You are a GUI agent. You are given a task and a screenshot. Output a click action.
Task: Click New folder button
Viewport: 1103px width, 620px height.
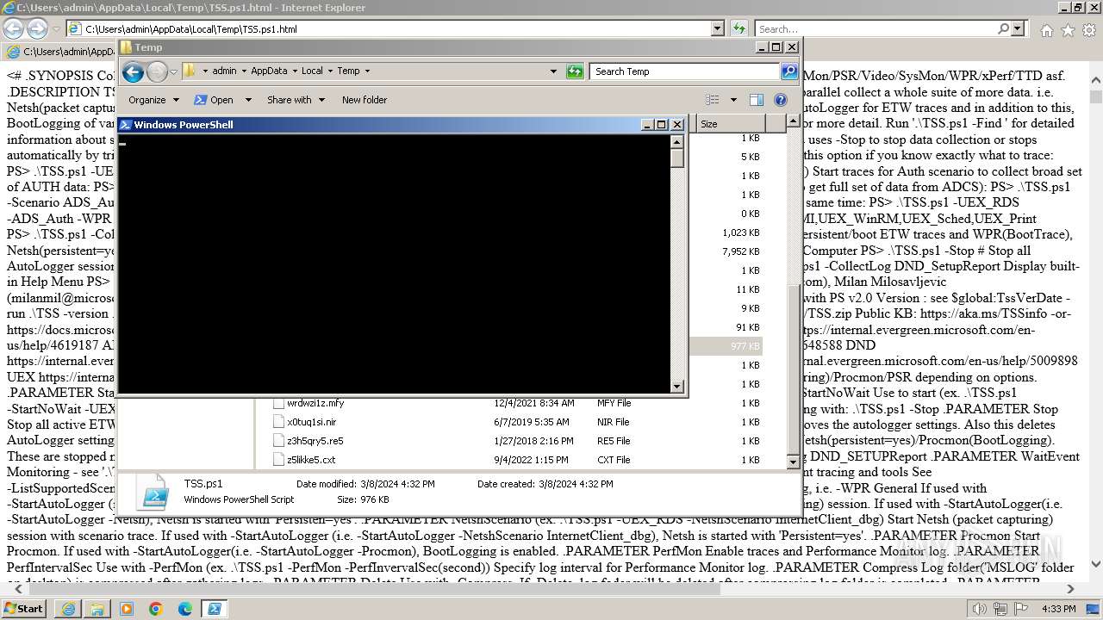(x=364, y=100)
